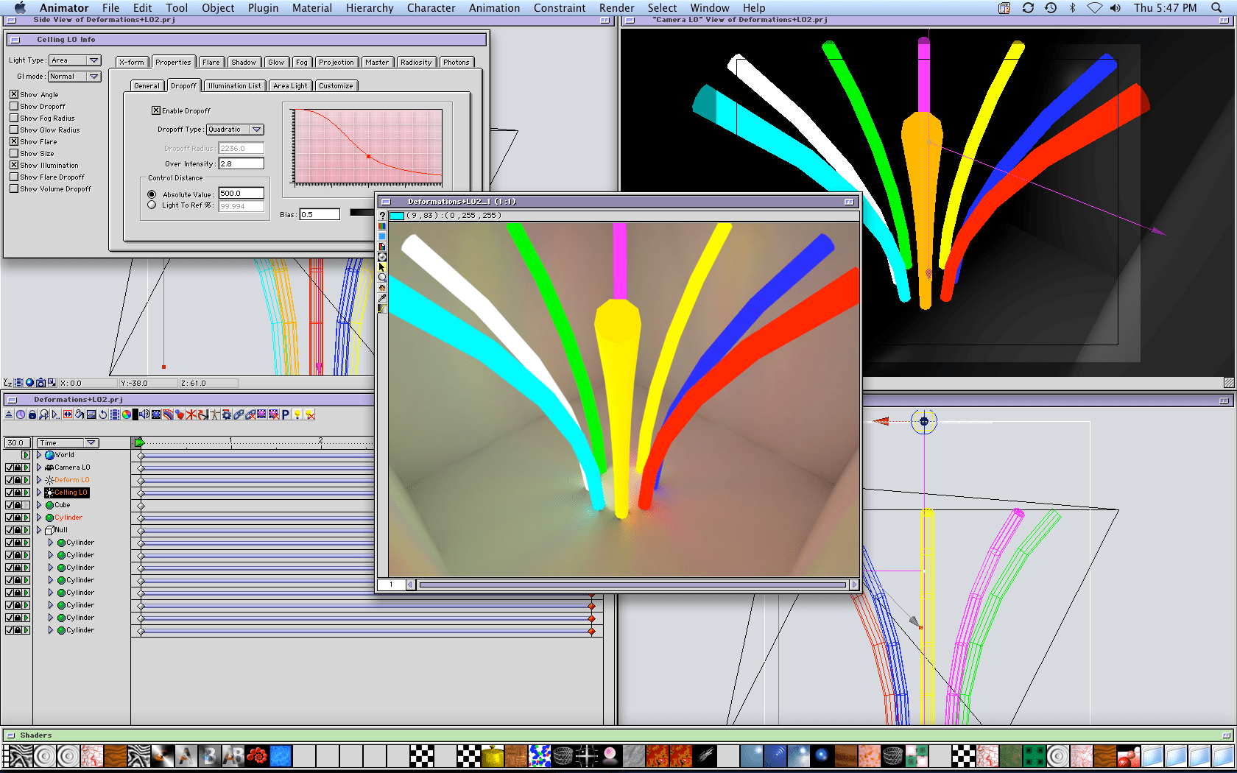Viewport: 1237px width, 773px height.
Task: Click the sphere icon in render window toolbar
Action: click(382, 257)
